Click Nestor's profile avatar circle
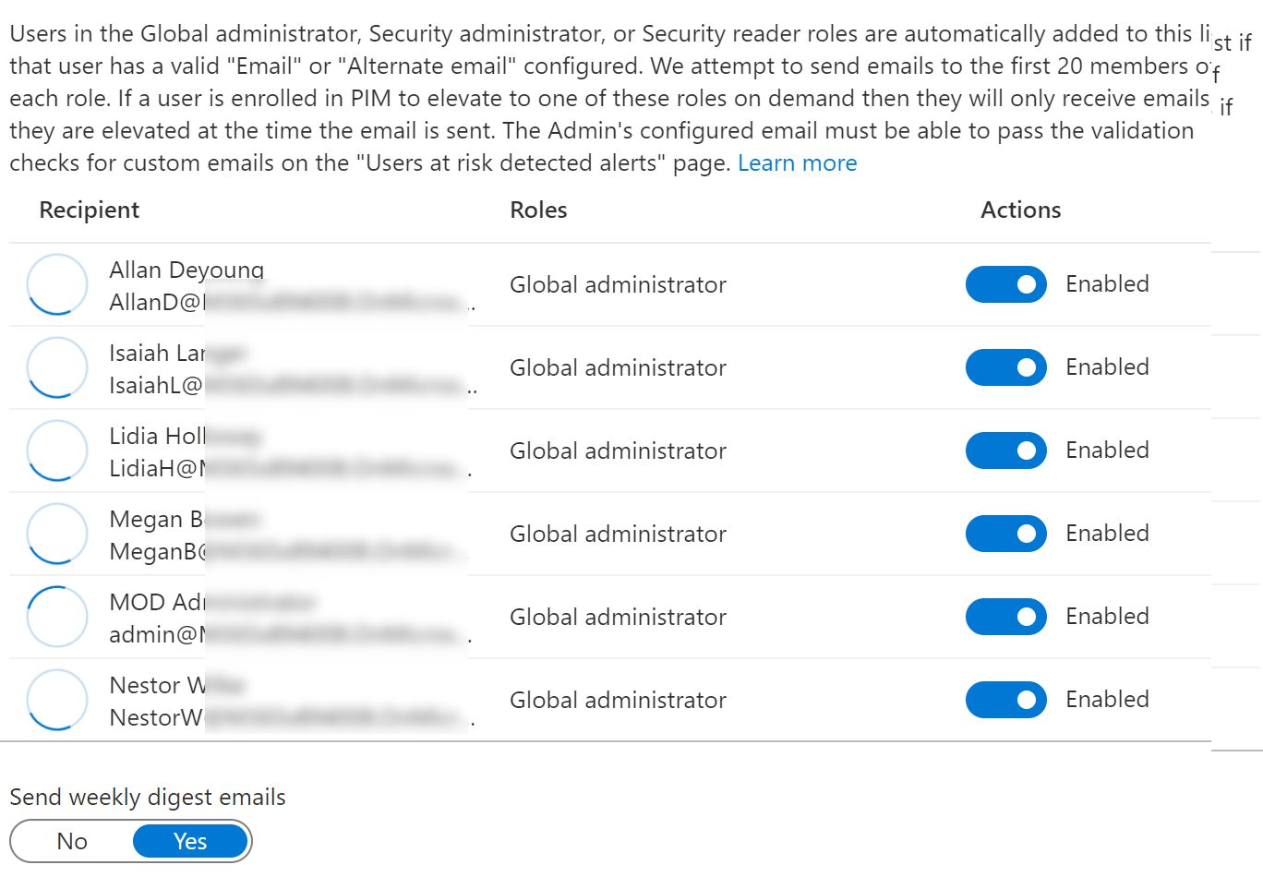 [x=57, y=700]
